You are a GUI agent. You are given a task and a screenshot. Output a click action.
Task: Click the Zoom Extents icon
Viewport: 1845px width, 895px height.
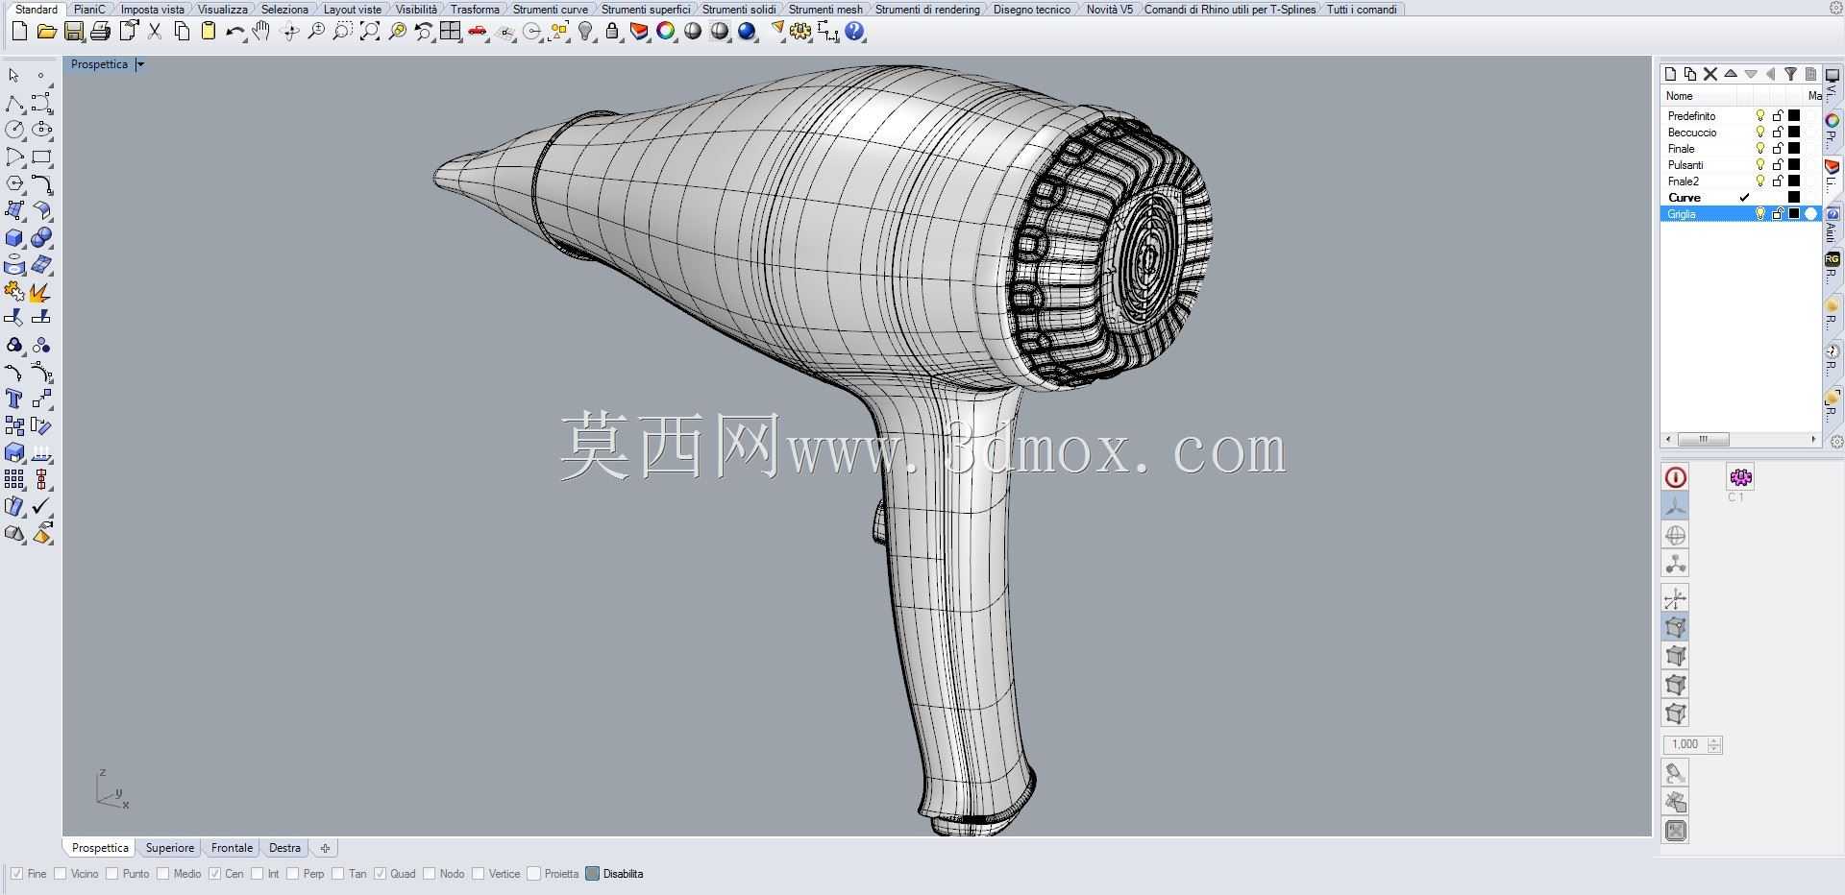(369, 32)
